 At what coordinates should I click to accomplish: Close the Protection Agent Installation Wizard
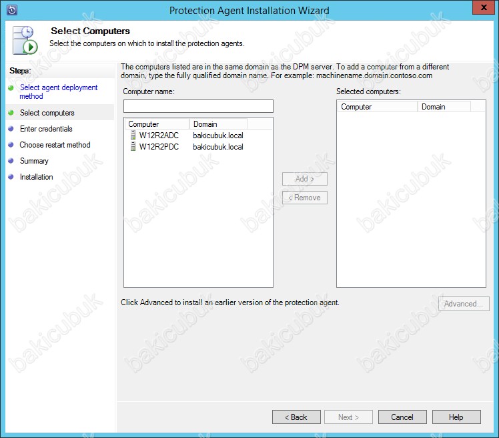click(x=484, y=7)
